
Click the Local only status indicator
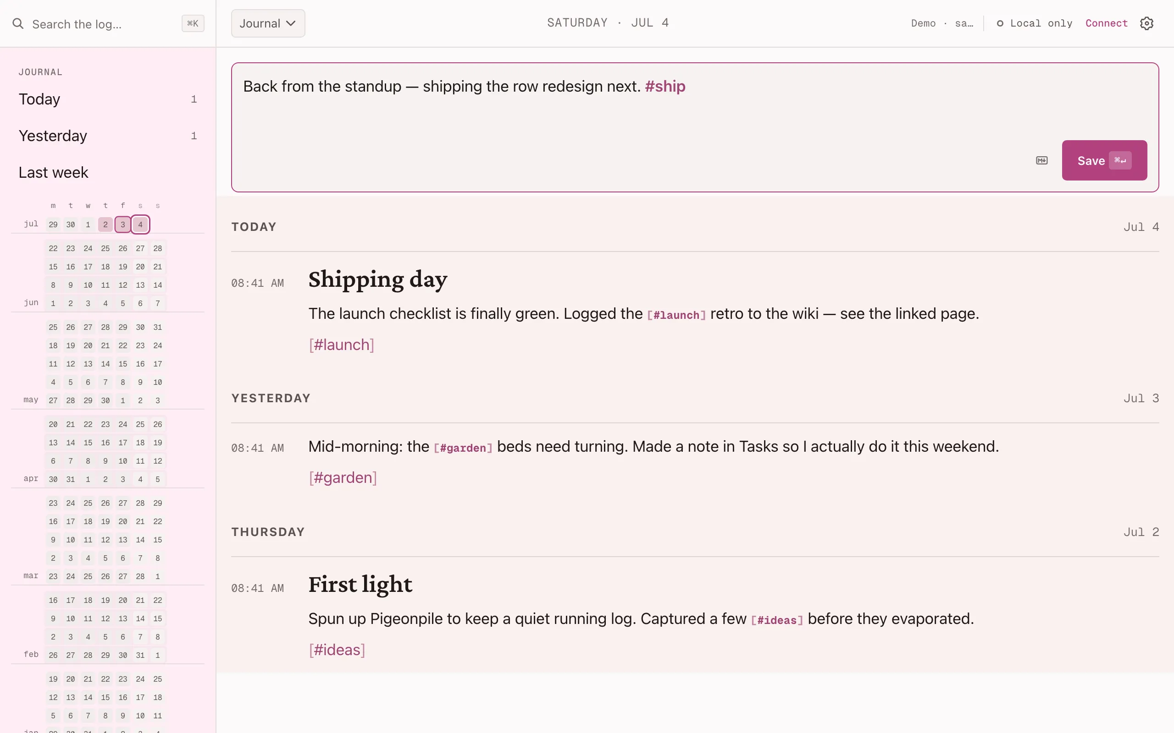[1034, 23]
